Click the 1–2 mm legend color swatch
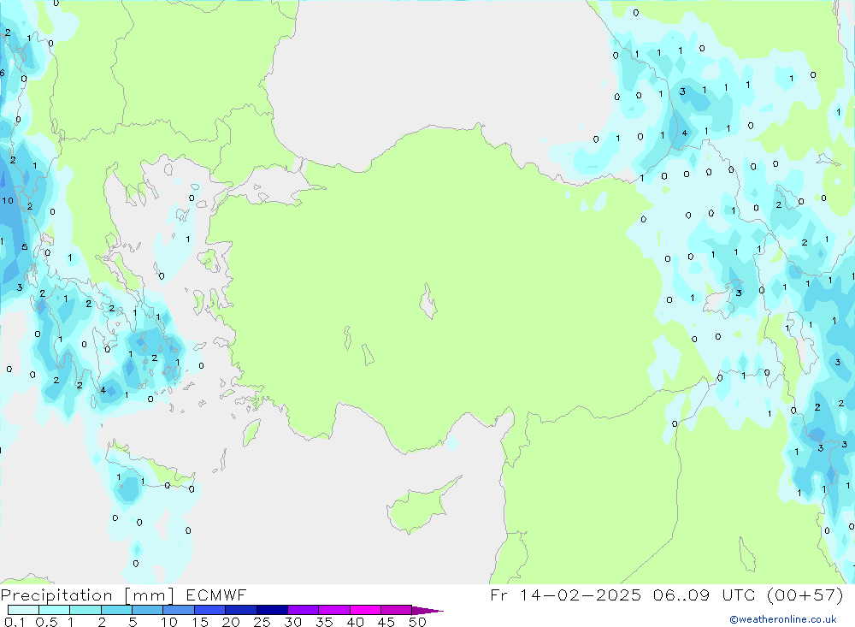 click(85, 610)
